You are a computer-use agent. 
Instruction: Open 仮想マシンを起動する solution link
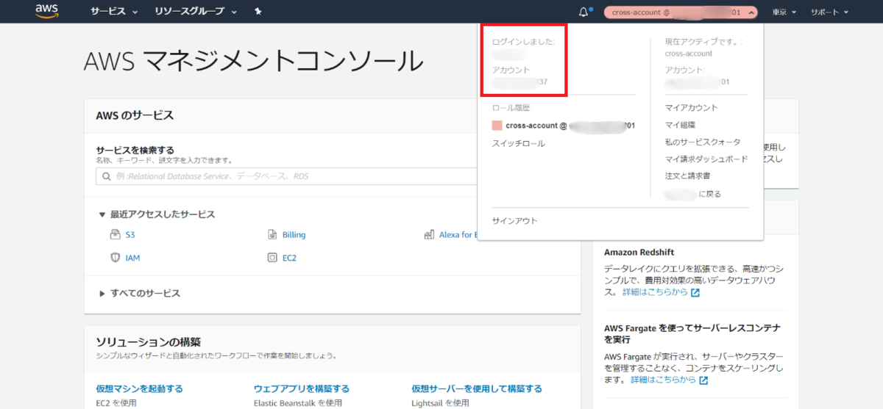tap(139, 388)
